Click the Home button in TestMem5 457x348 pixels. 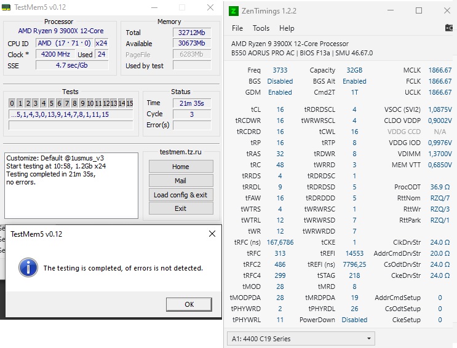pyautogui.click(x=181, y=167)
